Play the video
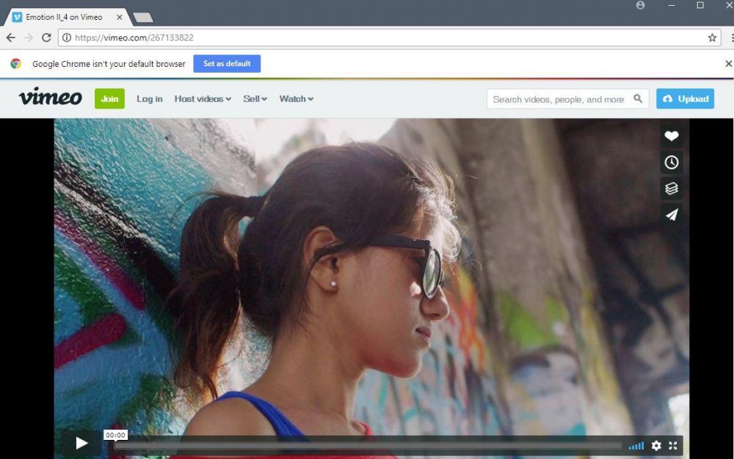Image resolution: width=734 pixels, height=459 pixels. 81,444
